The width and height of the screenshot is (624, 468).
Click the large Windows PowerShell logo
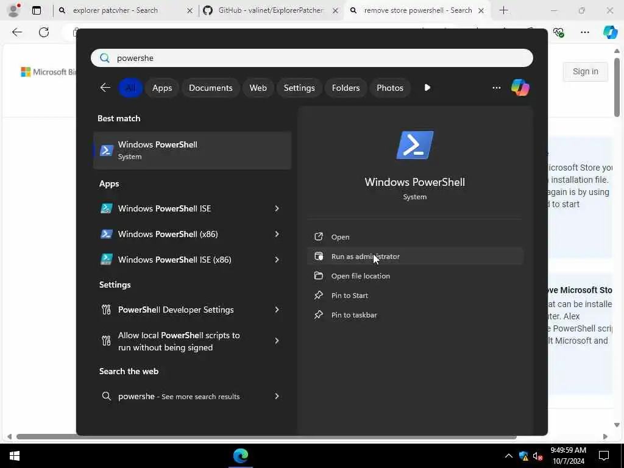coord(414,145)
